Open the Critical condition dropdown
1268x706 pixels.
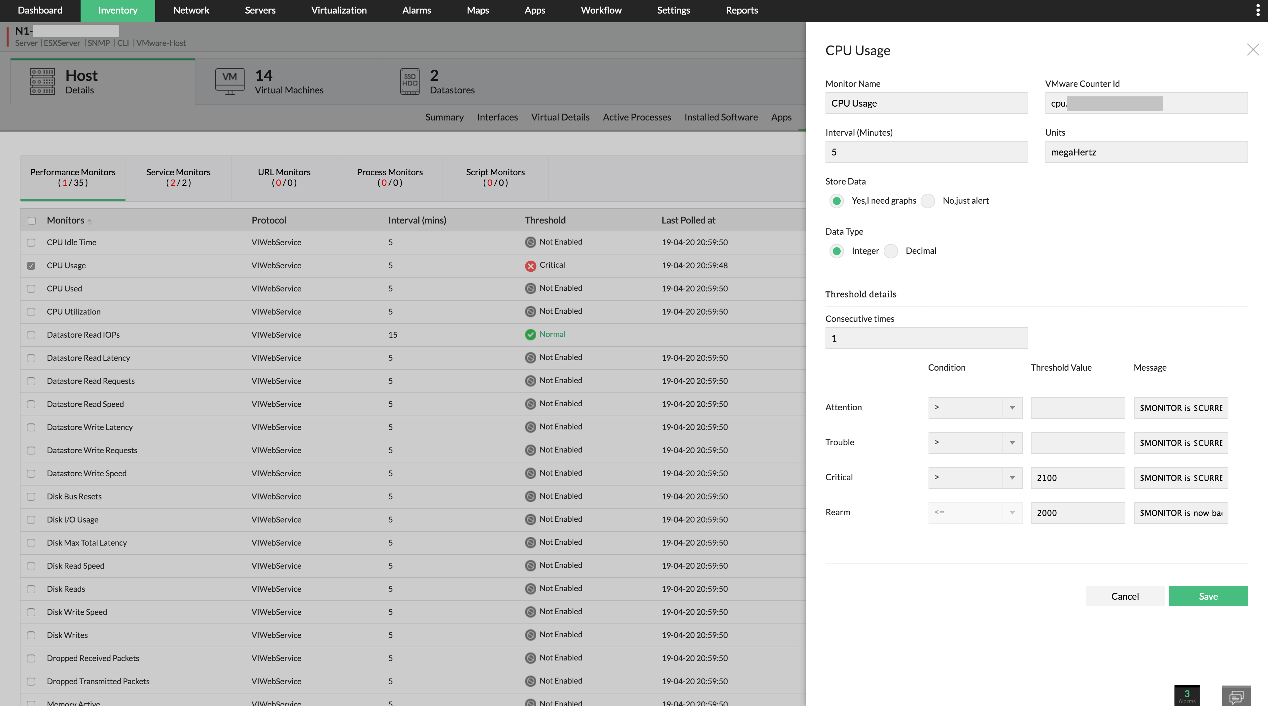coord(1012,478)
